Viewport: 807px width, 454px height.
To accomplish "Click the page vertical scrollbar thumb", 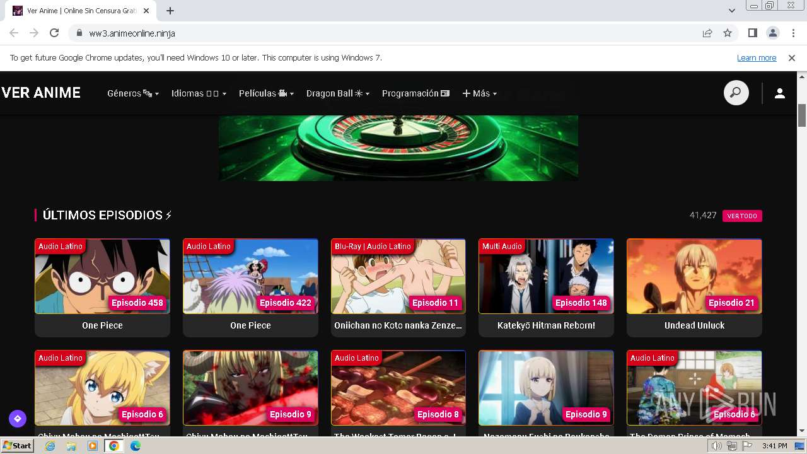I will pos(802,115).
